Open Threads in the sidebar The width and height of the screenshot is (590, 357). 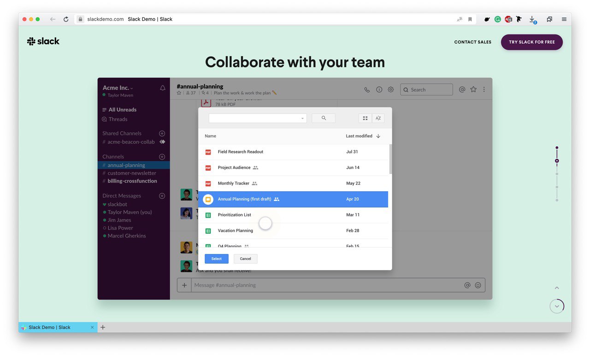tap(115, 119)
